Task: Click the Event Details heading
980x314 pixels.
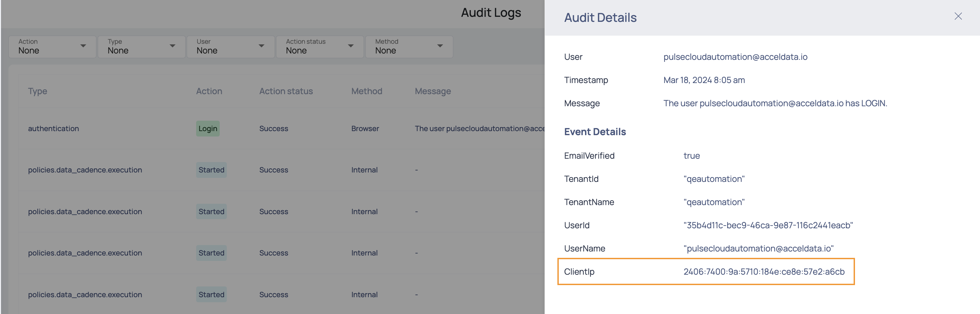Action: click(x=595, y=132)
